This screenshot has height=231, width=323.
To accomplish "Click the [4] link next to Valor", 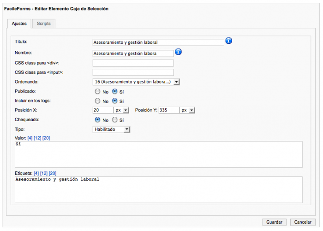I will point(30,138).
